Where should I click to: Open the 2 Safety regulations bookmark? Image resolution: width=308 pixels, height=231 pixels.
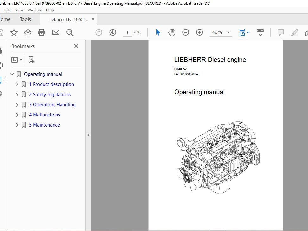[x=50, y=94]
